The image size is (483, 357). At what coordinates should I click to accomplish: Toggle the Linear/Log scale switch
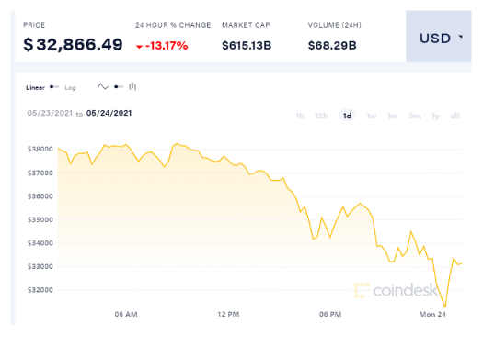pyautogui.click(x=54, y=87)
